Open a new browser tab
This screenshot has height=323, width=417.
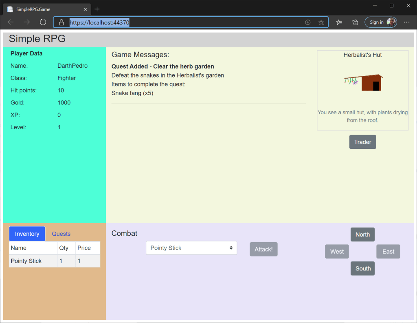(x=97, y=9)
